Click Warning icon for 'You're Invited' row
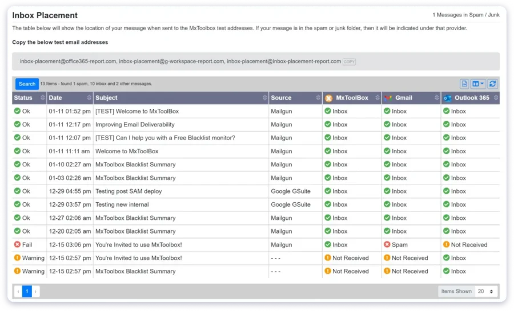514x311 pixels. 17,257
